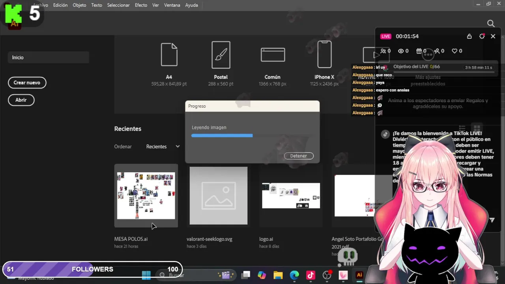Open the valorant-seeklogo.svg thumbnail
505x284 pixels.
219,196
